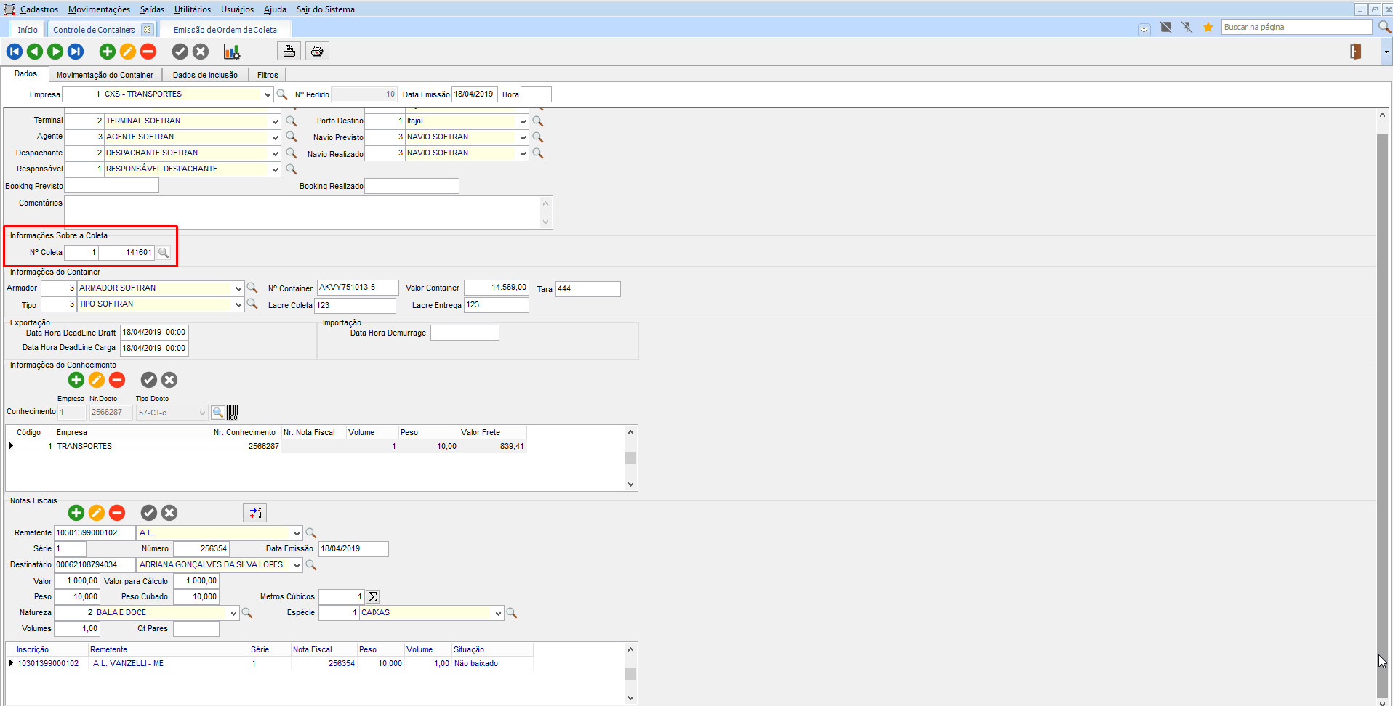This screenshot has height=706, width=1393.
Task: Open the Cadastros menu
Action: pyautogui.click(x=39, y=9)
